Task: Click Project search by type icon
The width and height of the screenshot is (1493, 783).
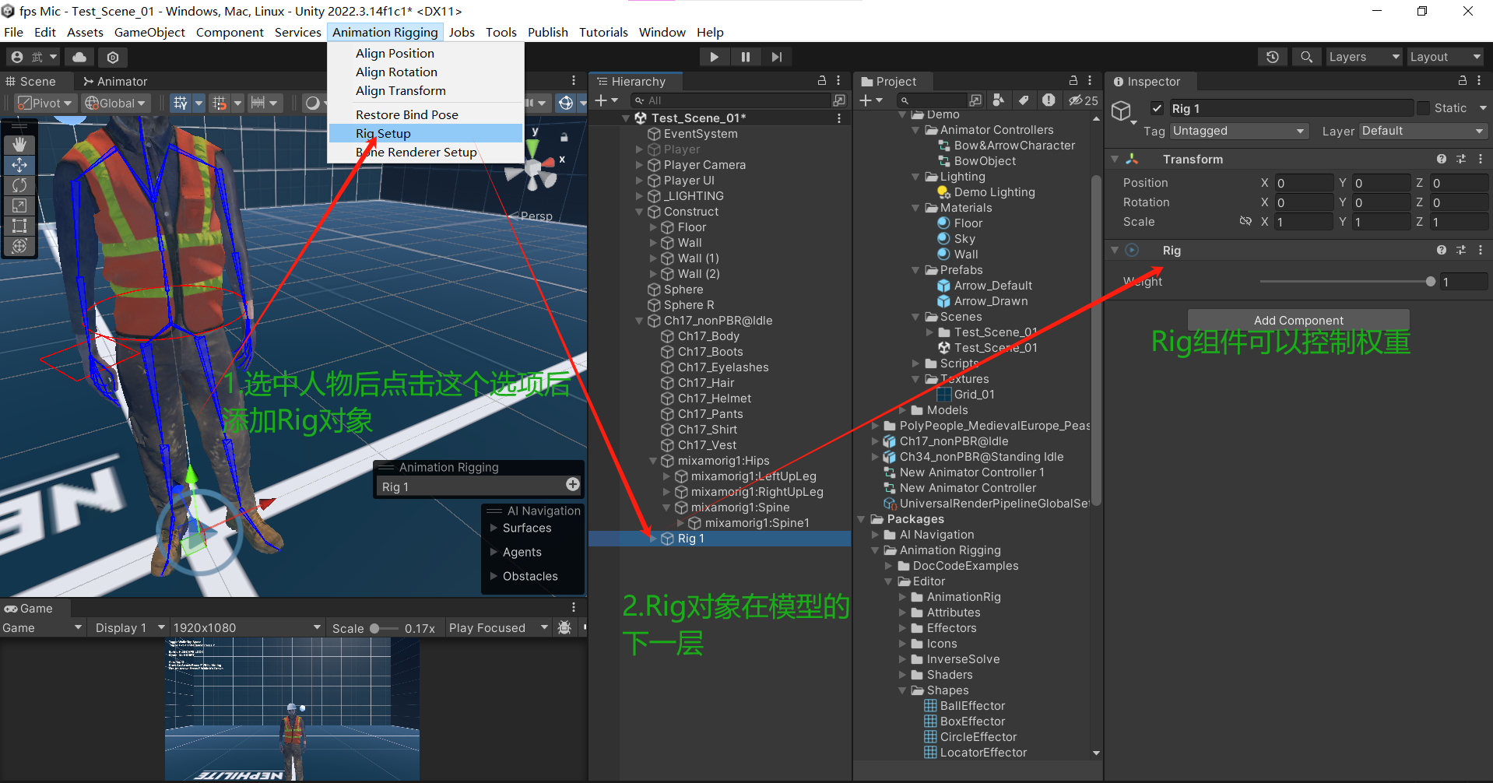Action: pos(999,100)
